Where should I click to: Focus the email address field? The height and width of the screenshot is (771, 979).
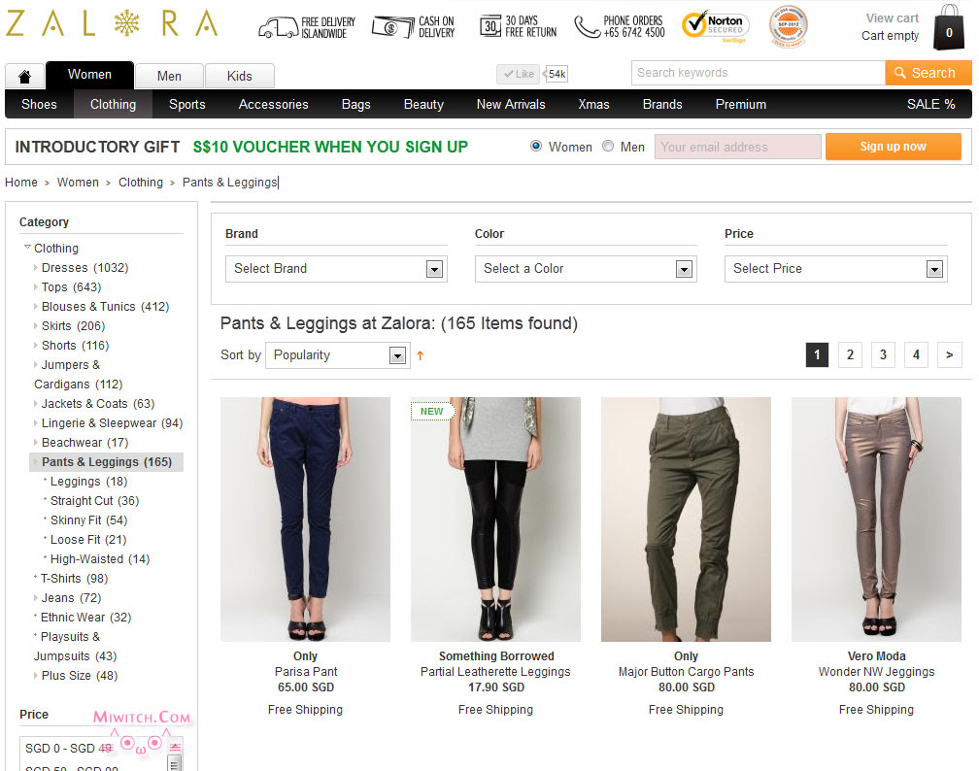[738, 147]
